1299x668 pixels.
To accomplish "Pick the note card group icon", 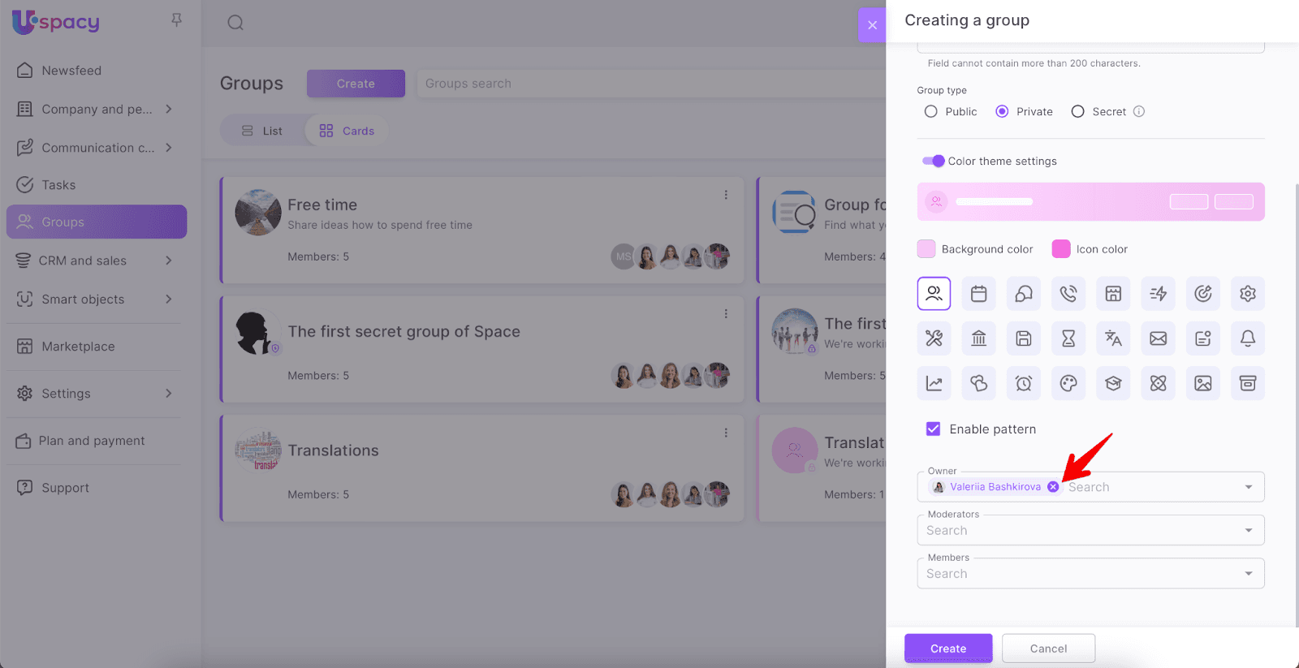I will tap(1203, 338).
